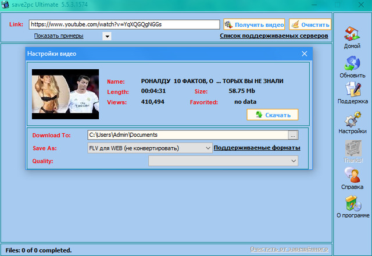This screenshot has height=256, width=372.
Task: Click the save2pc app icon in title bar
Action: [x=6, y=5]
